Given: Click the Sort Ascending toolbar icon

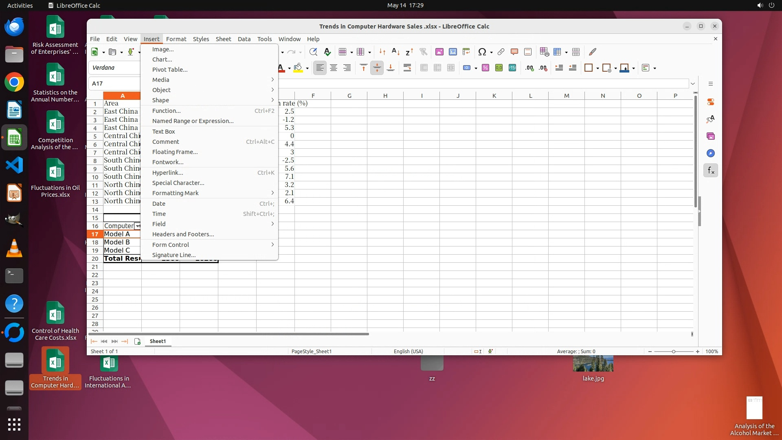Looking at the screenshot, I should click(x=395, y=52).
